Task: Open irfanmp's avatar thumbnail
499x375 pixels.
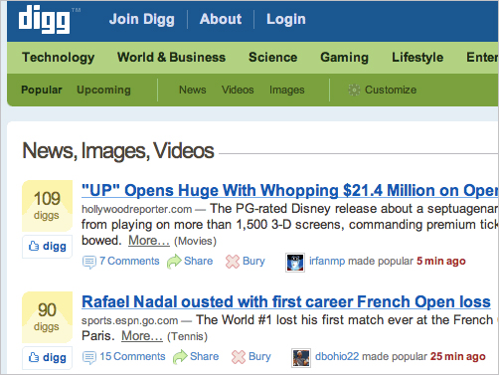Action: click(295, 263)
